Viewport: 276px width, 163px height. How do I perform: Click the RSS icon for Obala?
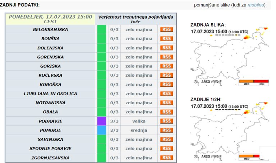tap(166, 112)
